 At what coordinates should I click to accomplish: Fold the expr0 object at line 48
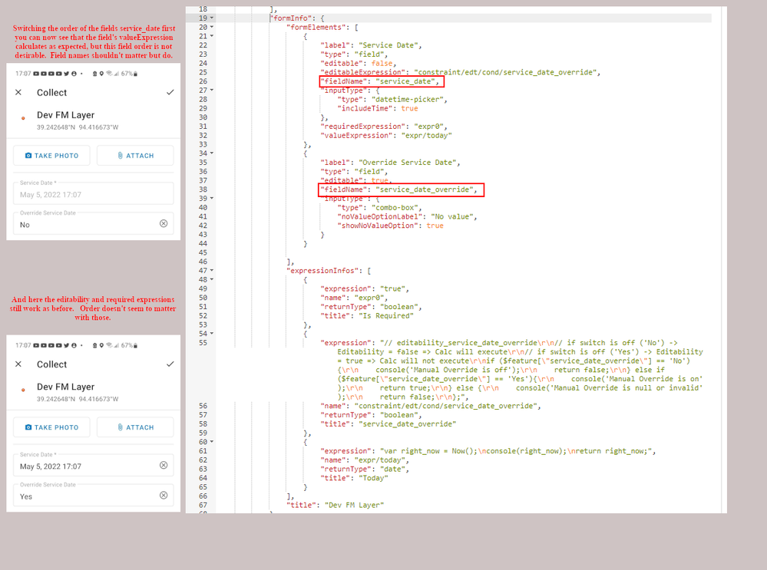click(x=212, y=279)
